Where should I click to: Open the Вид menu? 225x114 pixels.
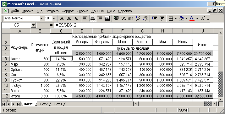pyautogui.click(x=40, y=11)
